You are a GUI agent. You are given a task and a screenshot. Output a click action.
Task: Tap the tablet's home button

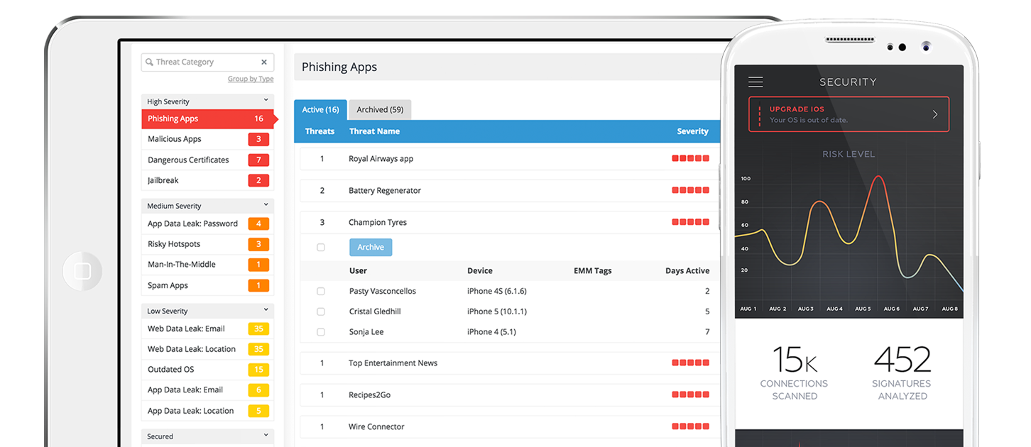(82, 271)
